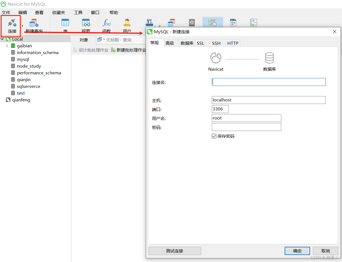Close the 新建连接 dialog

(x=335, y=32)
